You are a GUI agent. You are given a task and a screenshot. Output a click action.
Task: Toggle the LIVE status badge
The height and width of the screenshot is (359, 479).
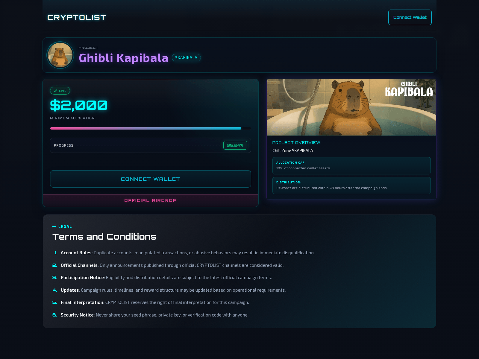(x=60, y=91)
